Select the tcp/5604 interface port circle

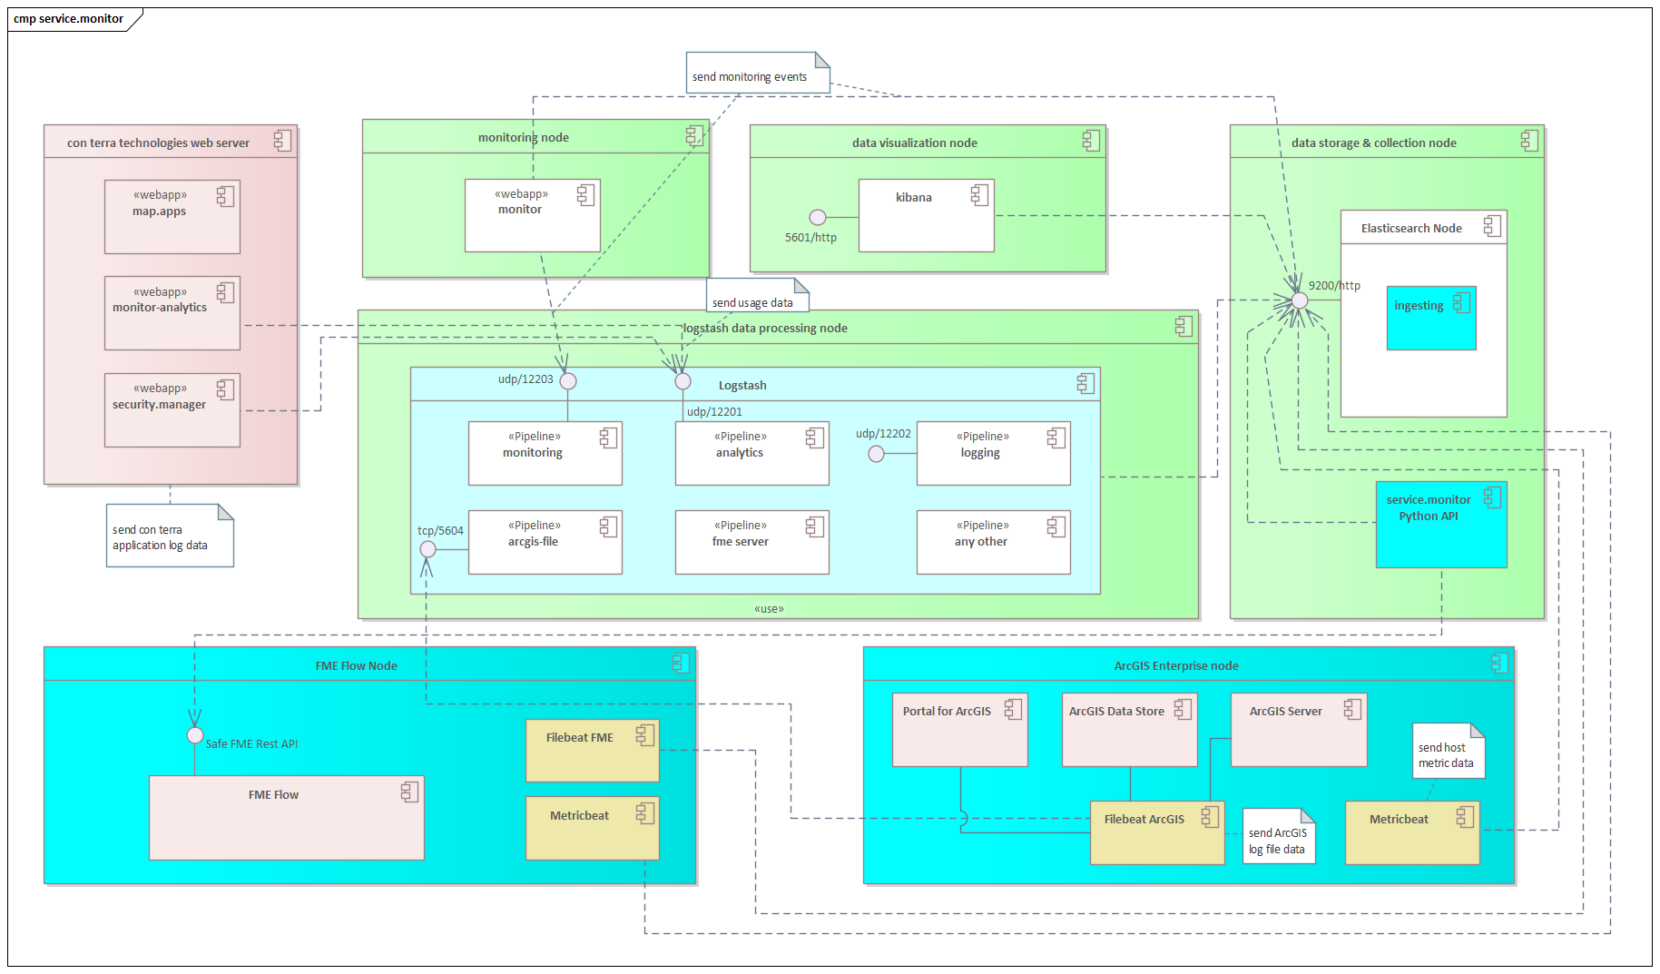point(428,549)
